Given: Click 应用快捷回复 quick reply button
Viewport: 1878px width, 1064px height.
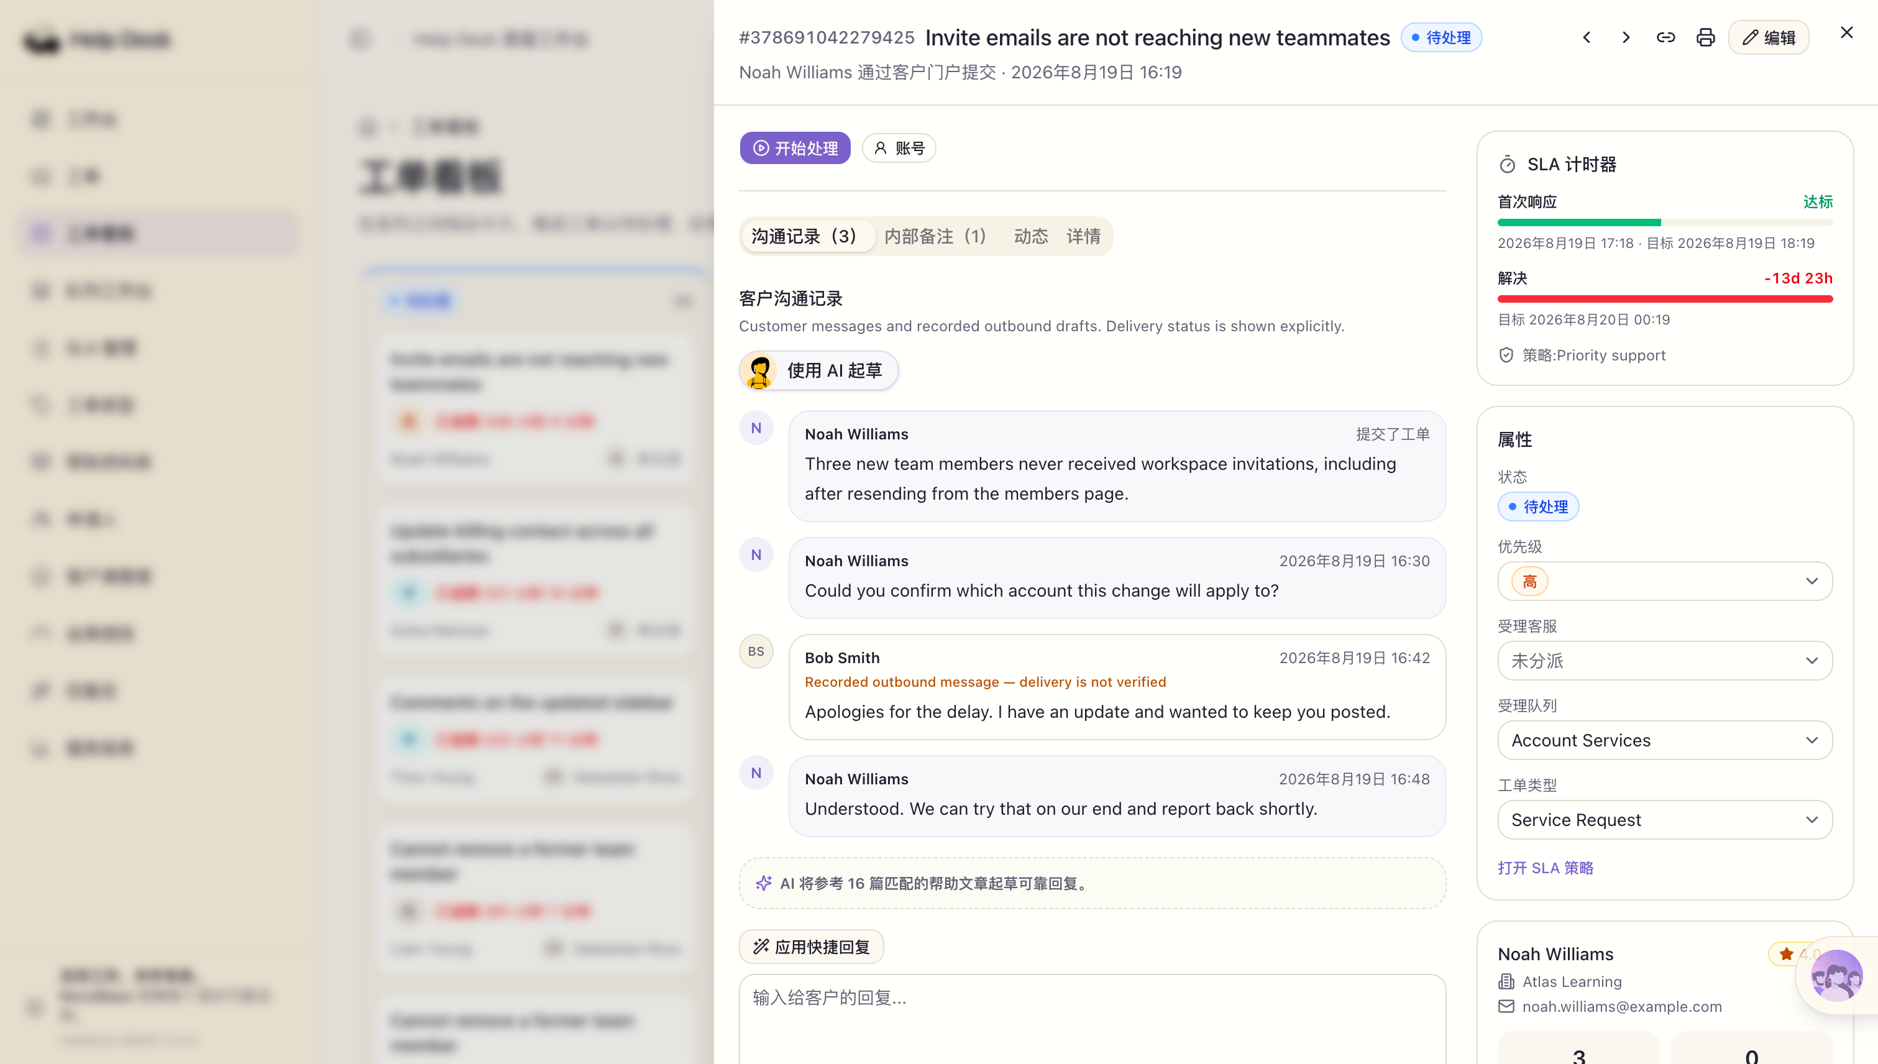Looking at the screenshot, I should [x=811, y=947].
